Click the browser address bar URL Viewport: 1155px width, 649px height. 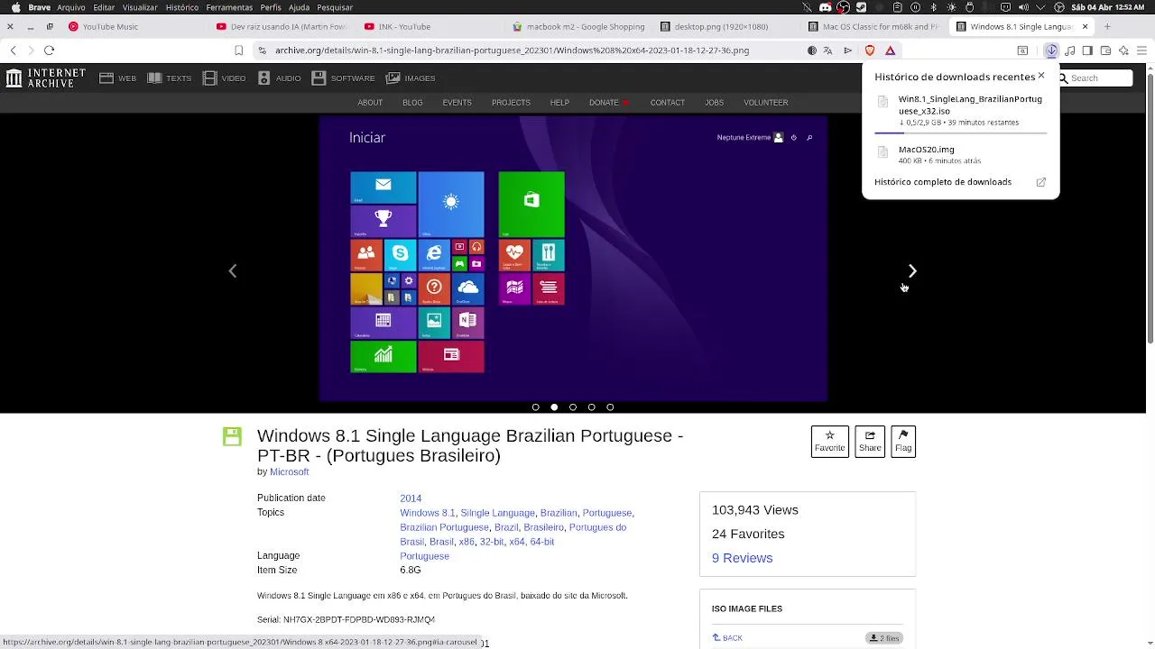513,50
